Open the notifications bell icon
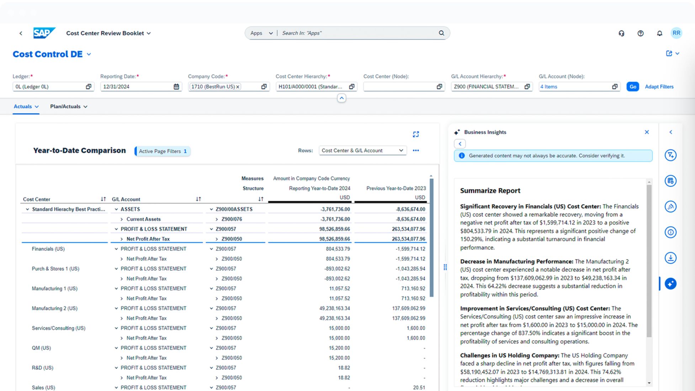The image size is (695, 391). [659, 33]
